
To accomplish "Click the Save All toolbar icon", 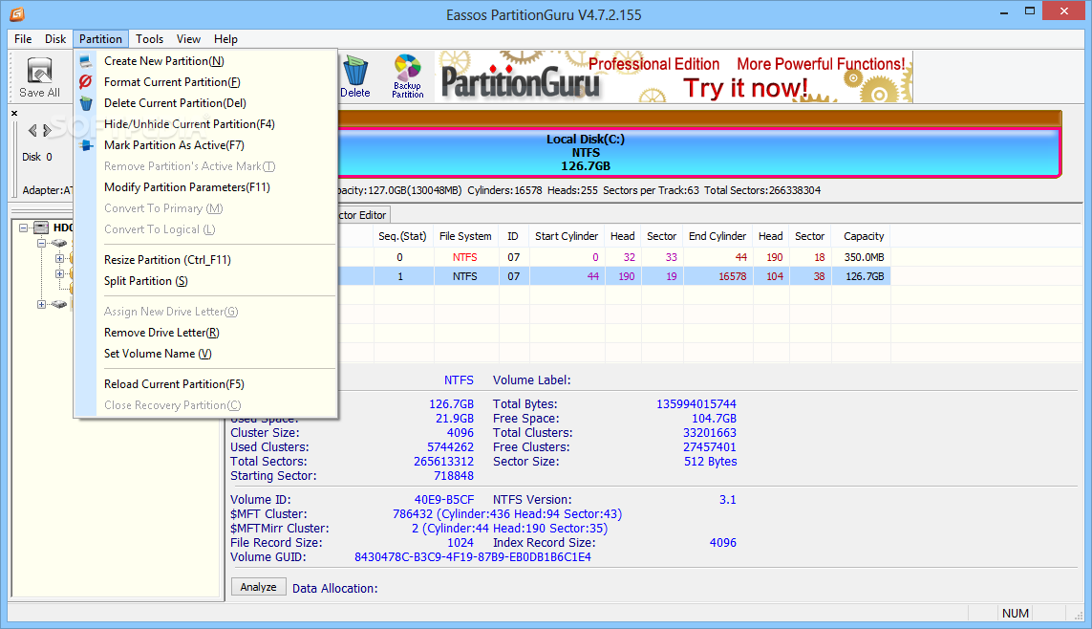I will coord(40,77).
